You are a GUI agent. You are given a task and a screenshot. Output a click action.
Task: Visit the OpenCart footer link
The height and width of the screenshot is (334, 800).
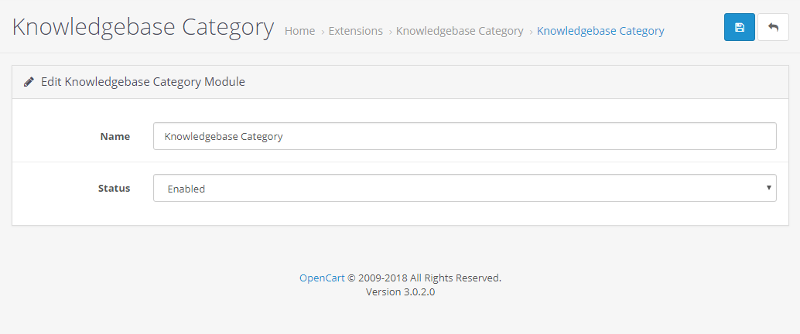[x=322, y=278]
